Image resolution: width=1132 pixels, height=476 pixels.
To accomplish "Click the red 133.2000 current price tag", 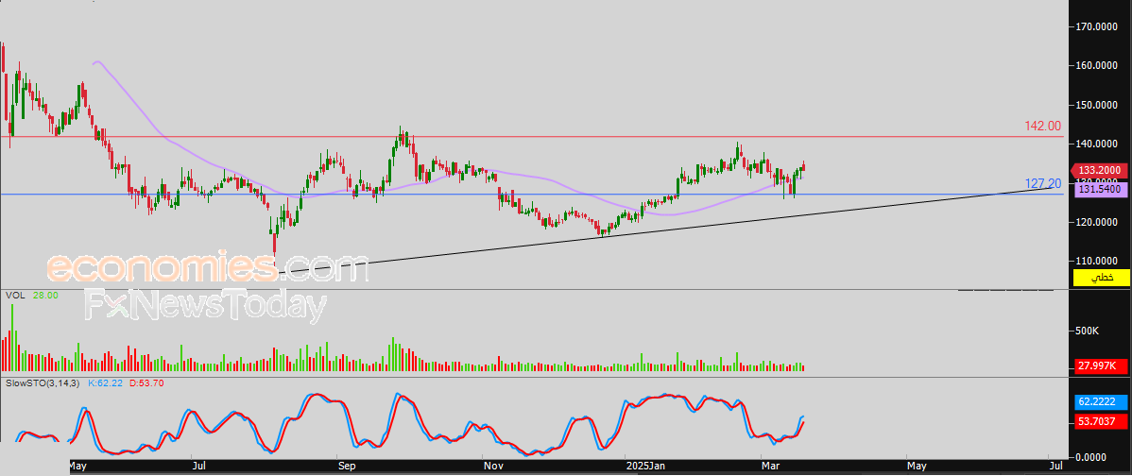I will click(x=1101, y=171).
